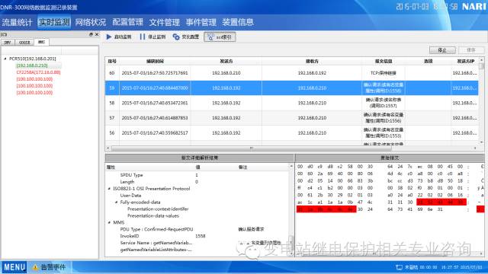This screenshot has height=274, width=488.
Task: Click the alarm warning triangle icon
Action: point(35,267)
